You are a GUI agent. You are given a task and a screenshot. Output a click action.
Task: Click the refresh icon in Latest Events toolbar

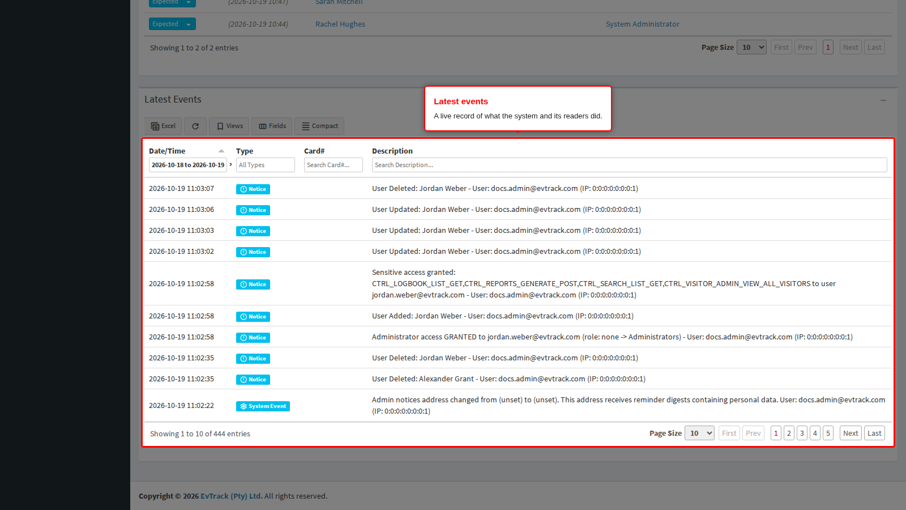[195, 126]
